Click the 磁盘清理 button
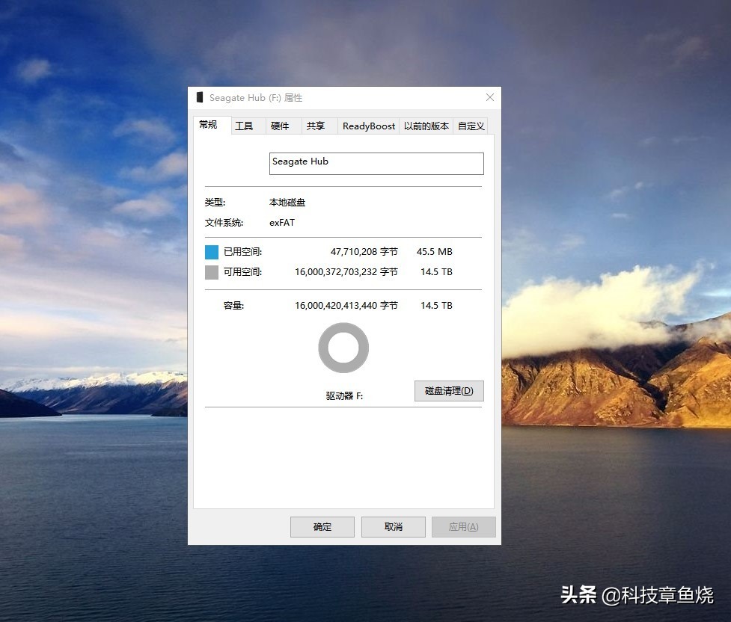 449,391
